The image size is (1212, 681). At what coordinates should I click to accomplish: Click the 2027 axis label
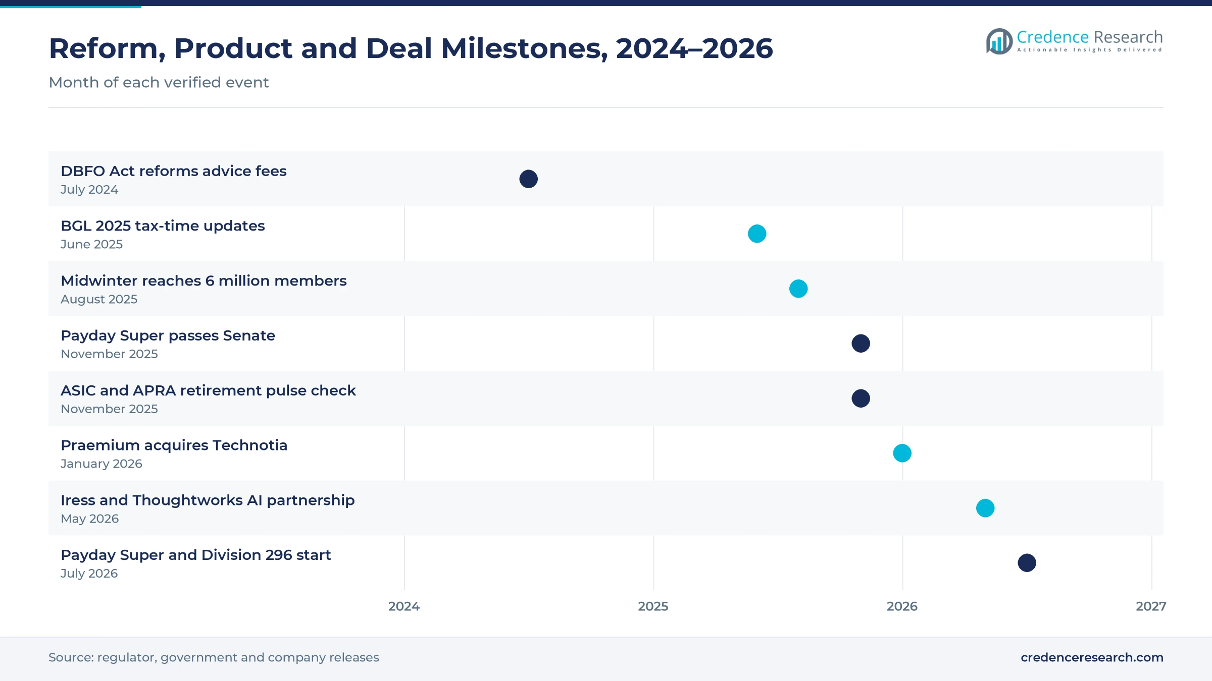[x=1151, y=606]
